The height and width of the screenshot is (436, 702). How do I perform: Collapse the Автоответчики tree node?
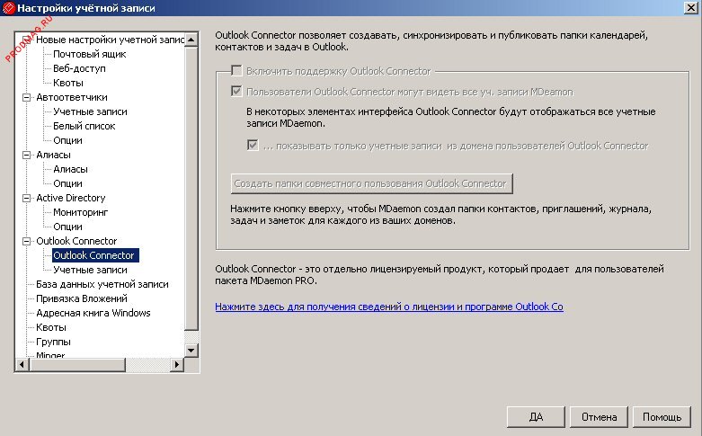click(26, 97)
